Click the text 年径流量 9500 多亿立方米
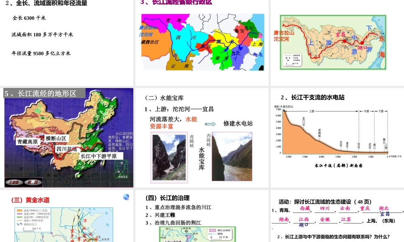404x242 pixels. pos(41,53)
